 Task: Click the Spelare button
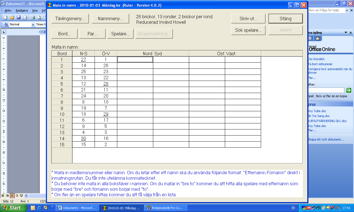point(120,34)
